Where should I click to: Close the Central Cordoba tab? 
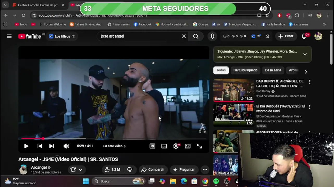pyautogui.click(x=63, y=5)
